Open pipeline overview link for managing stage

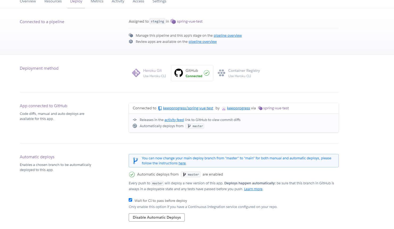click(228, 36)
